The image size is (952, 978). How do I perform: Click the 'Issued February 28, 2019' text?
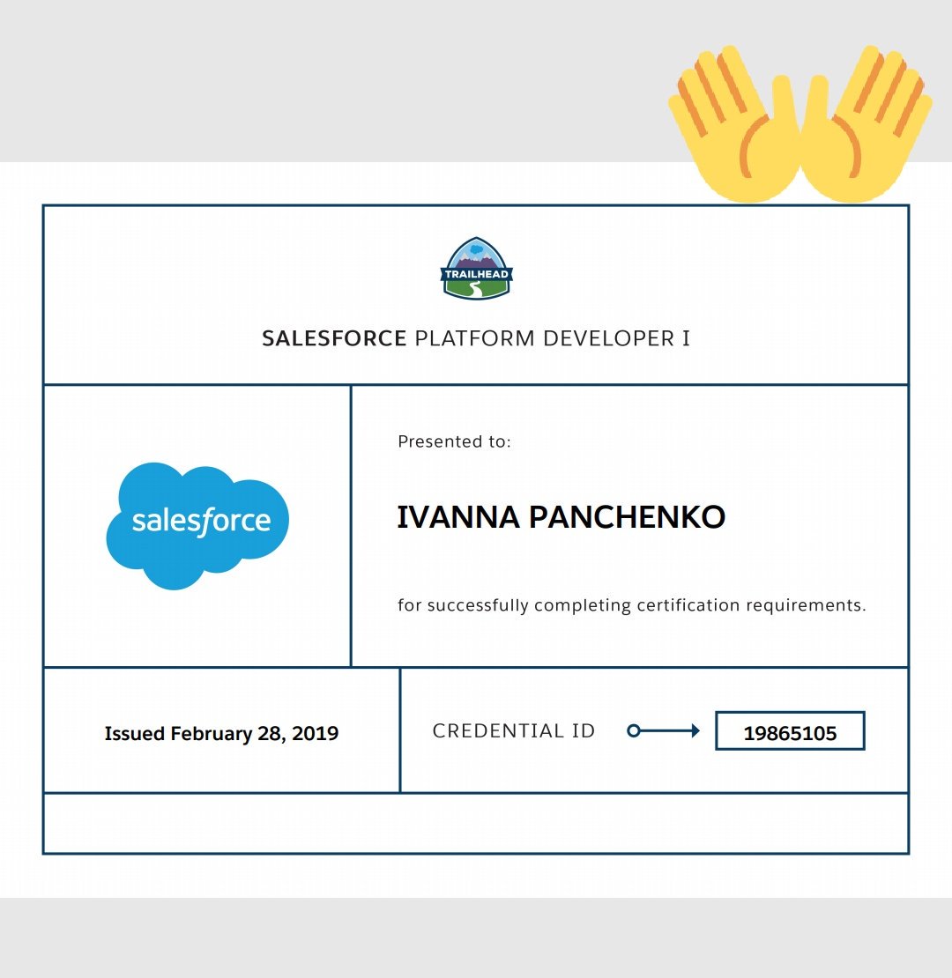click(x=221, y=733)
